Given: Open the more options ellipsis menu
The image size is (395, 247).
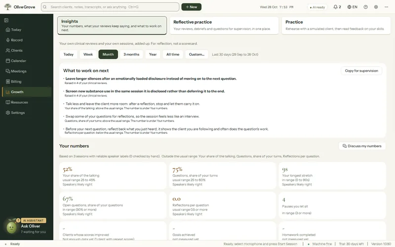Looking at the screenshot, I should coord(386,7).
